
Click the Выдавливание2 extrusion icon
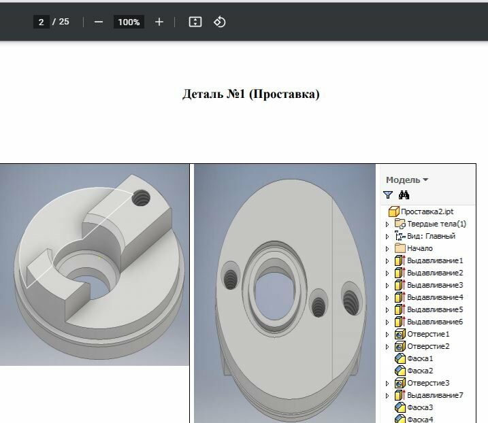click(400, 273)
